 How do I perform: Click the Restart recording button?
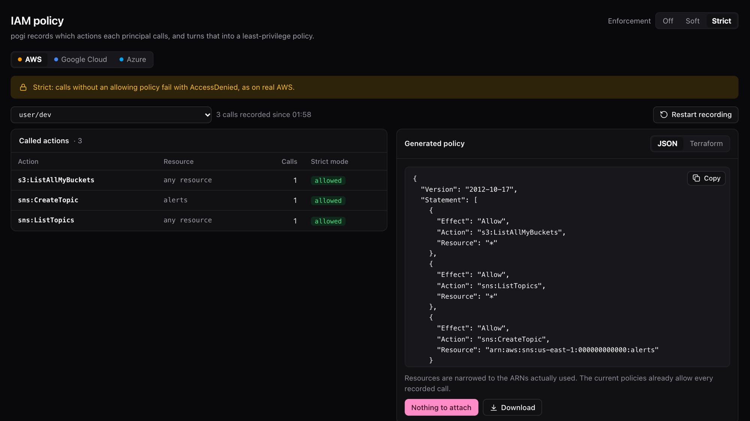[696, 115]
